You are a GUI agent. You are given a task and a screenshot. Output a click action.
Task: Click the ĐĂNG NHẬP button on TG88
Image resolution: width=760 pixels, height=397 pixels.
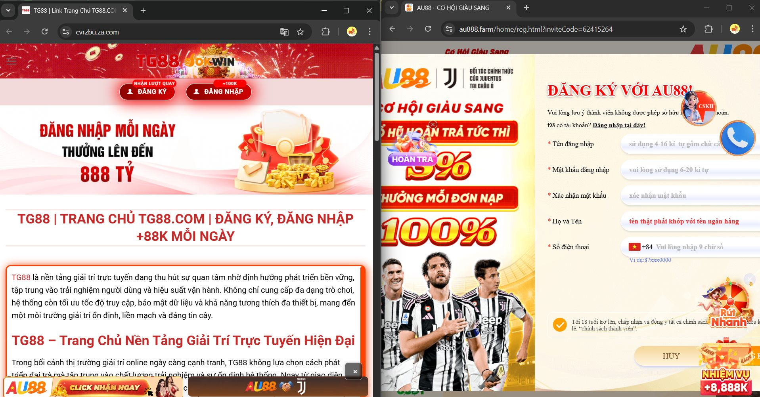click(x=218, y=92)
